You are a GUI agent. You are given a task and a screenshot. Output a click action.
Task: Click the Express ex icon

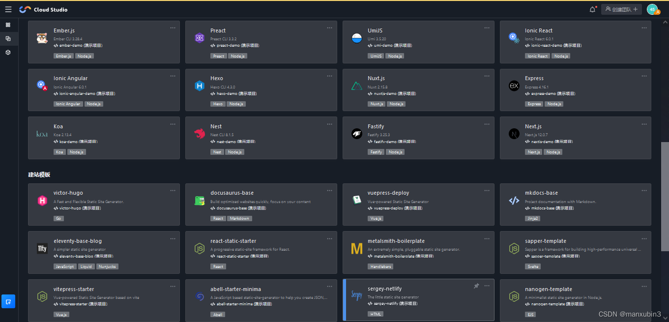pos(514,86)
